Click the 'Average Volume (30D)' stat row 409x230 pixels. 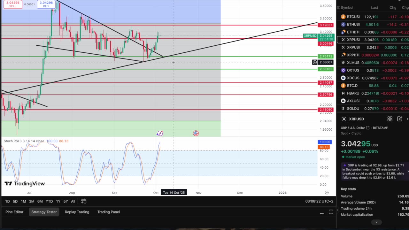[375, 202]
